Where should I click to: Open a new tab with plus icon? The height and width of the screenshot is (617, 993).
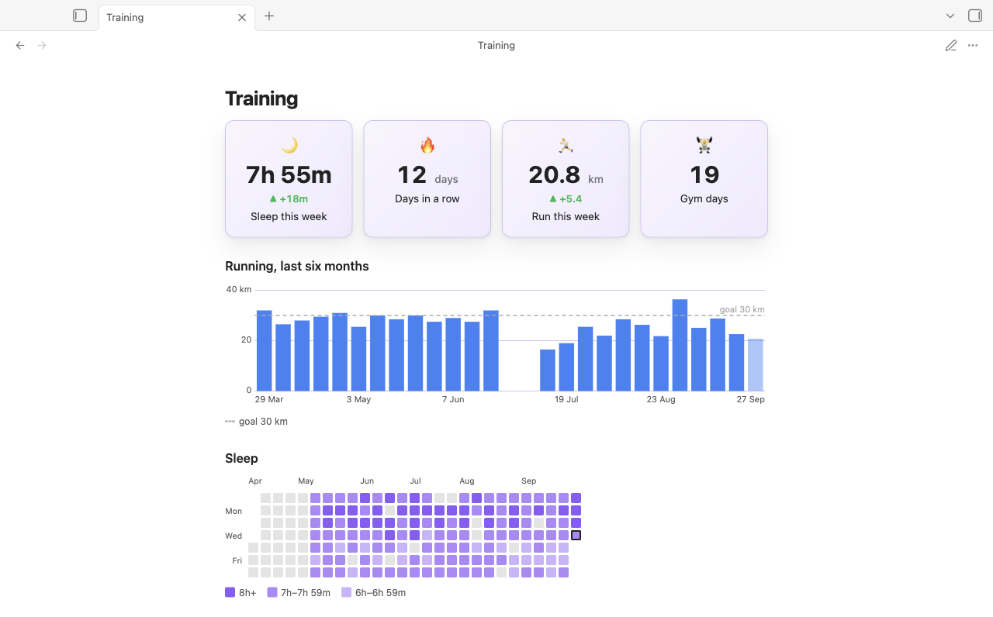point(269,16)
